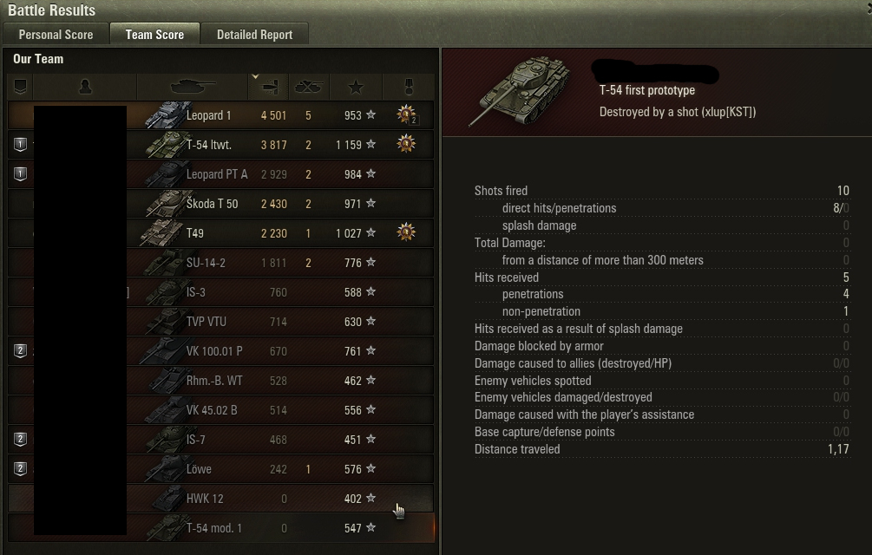
Task: Click the Leopard 1 achievement medal
Action: (x=407, y=114)
